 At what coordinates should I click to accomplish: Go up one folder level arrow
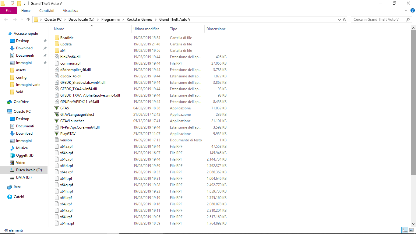tap(28, 19)
